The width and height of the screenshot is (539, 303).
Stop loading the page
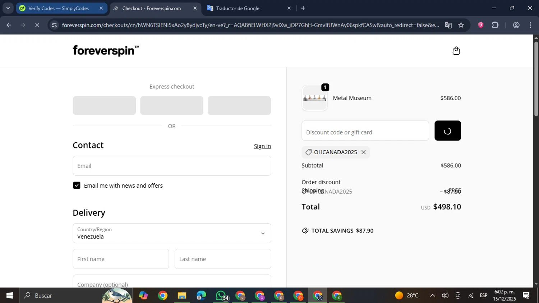click(37, 25)
